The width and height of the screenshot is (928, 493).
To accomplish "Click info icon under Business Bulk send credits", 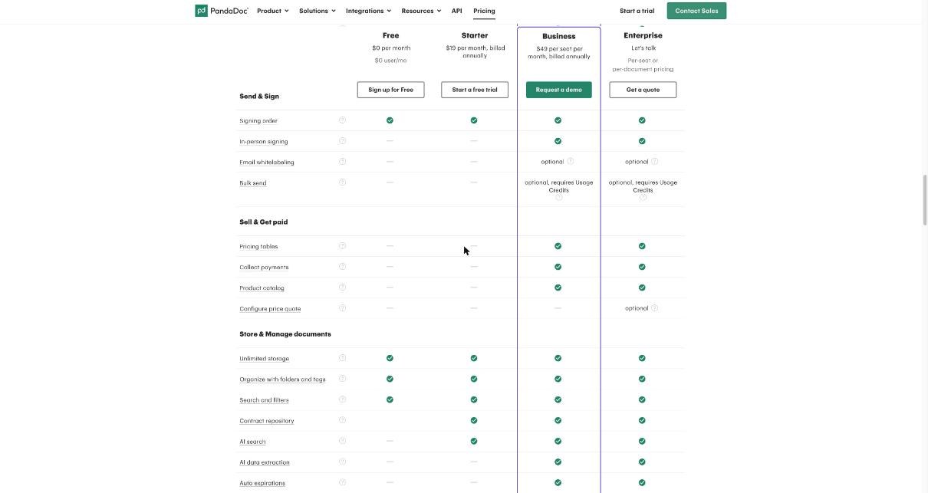I will coord(558,197).
